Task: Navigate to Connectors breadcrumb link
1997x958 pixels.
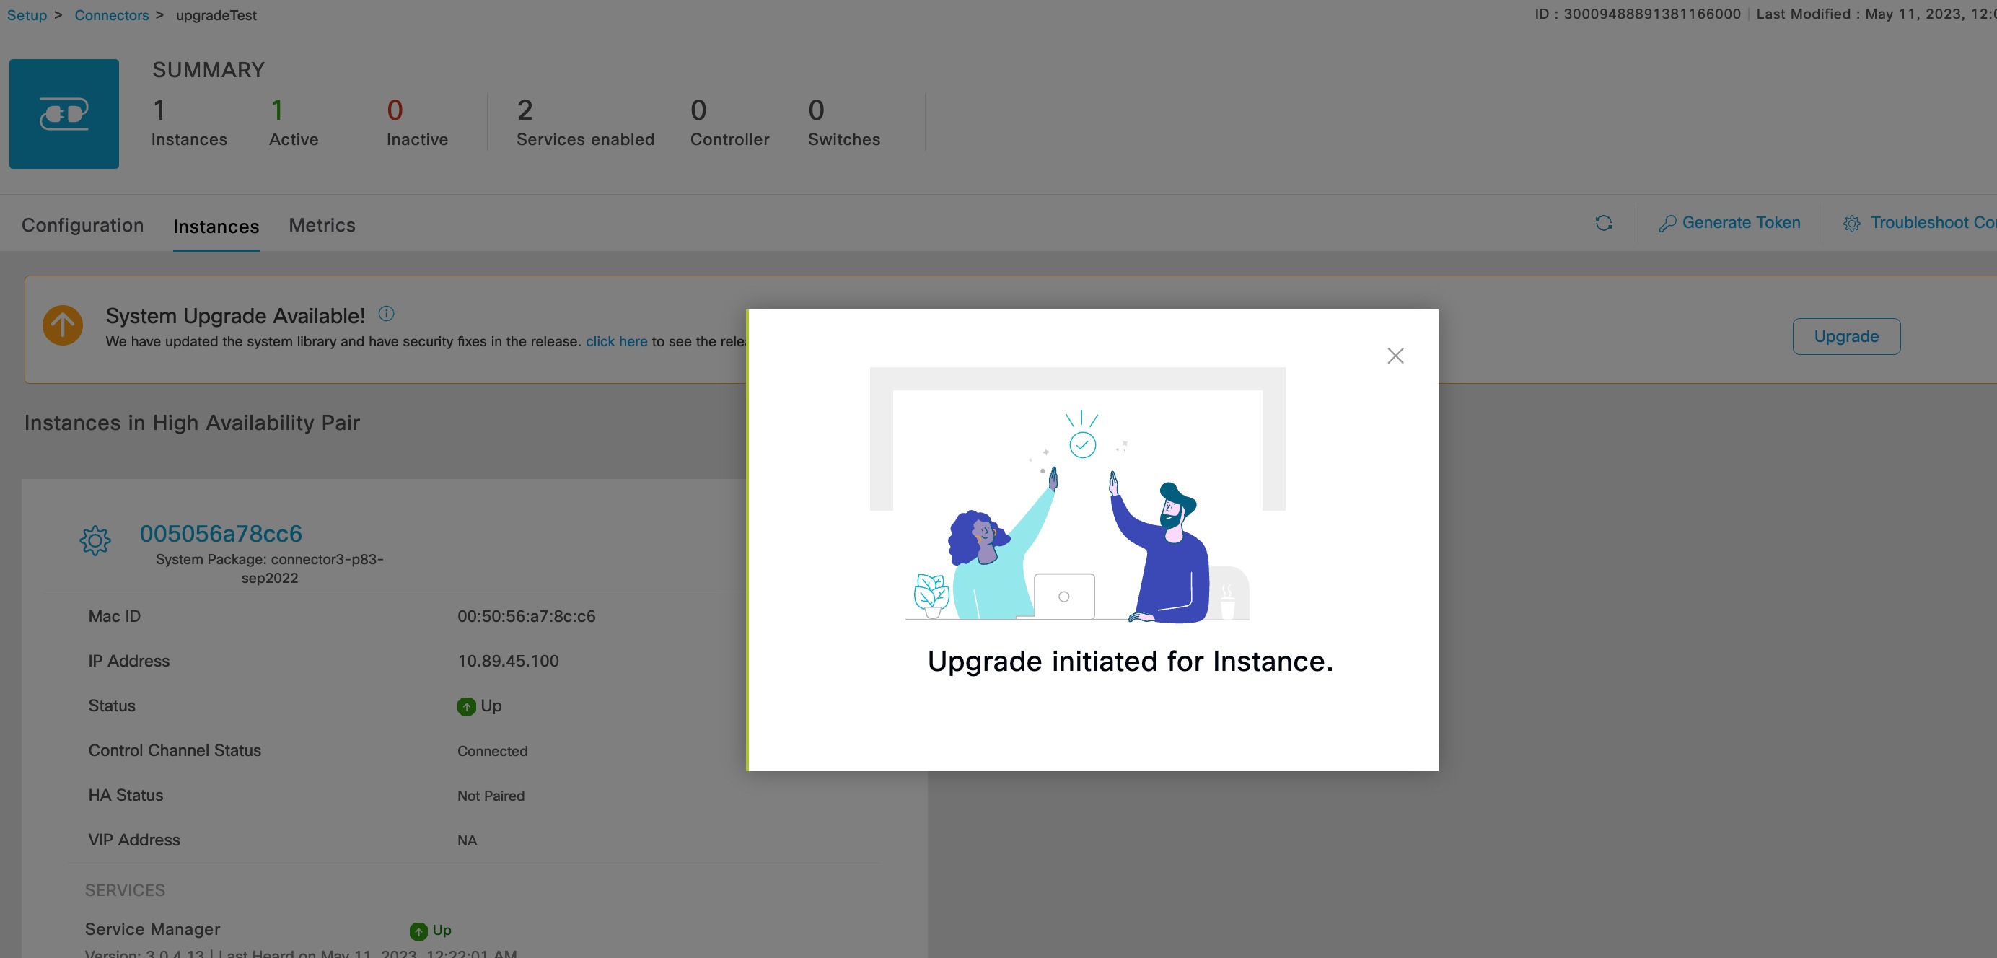Action: (x=112, y=14)
